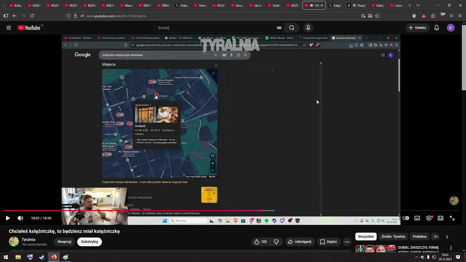Screen dimensions: 466x262
Task: Go to the YouTube home logo
Action: coord(29,28)
